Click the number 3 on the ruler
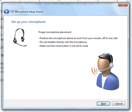 click(59, 1)
